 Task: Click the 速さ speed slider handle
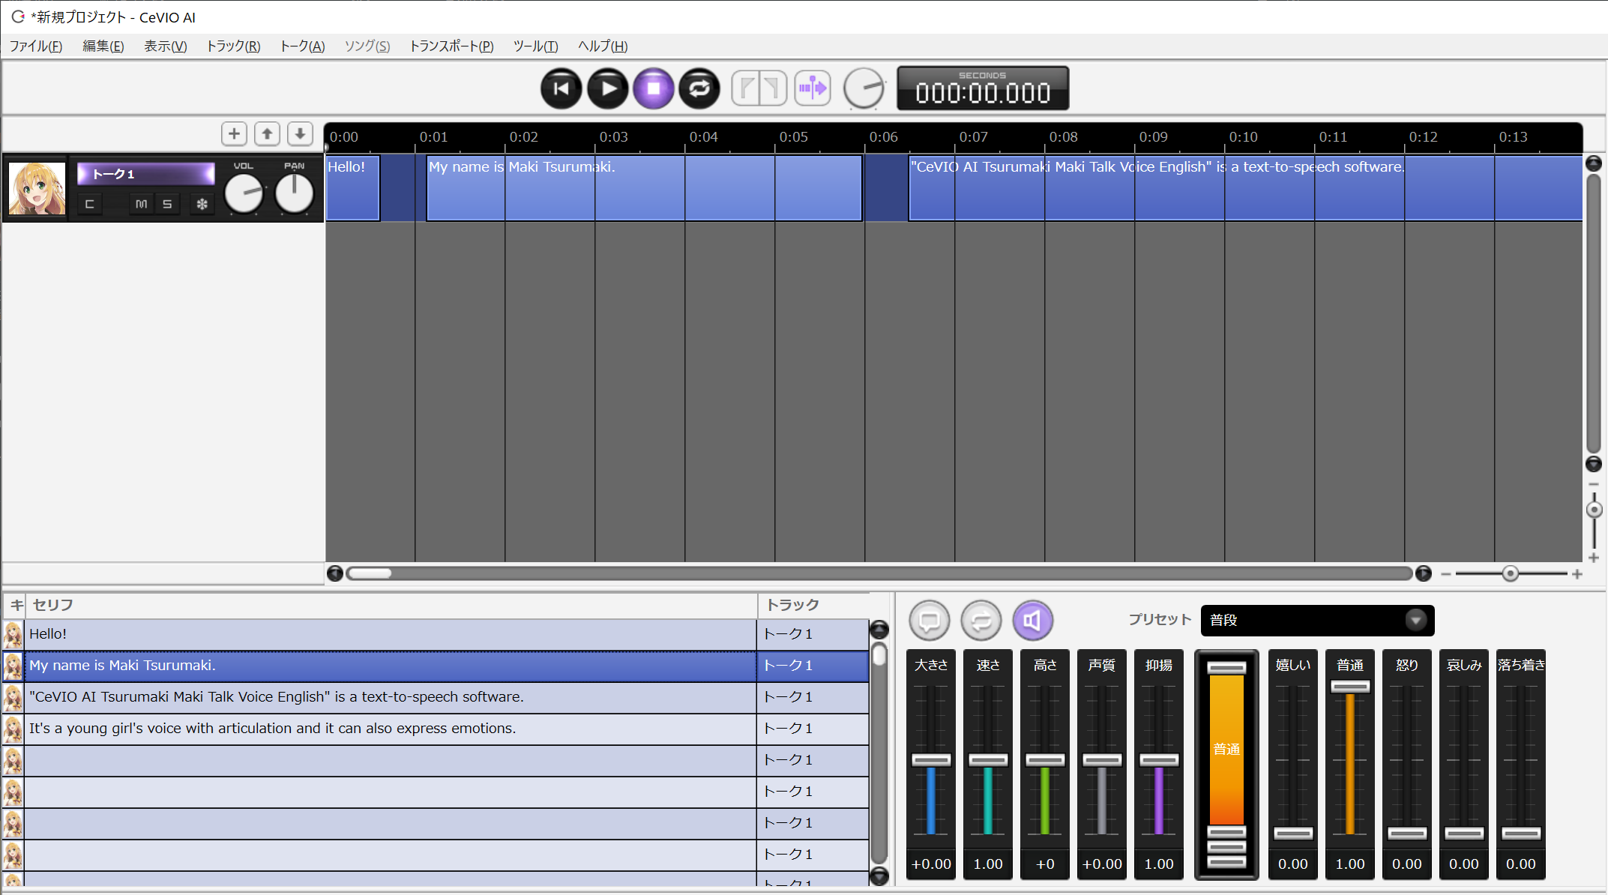click(988, 760)
